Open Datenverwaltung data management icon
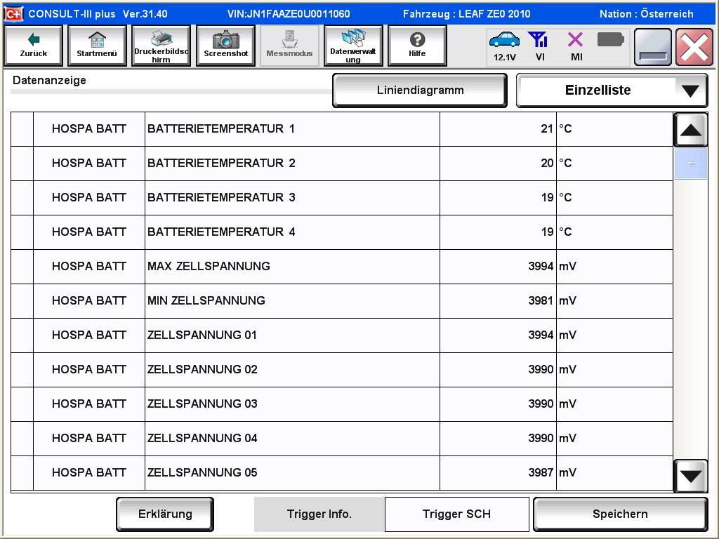Image resolution: width=719 pixels, height=539 pixels. (353, 39)
